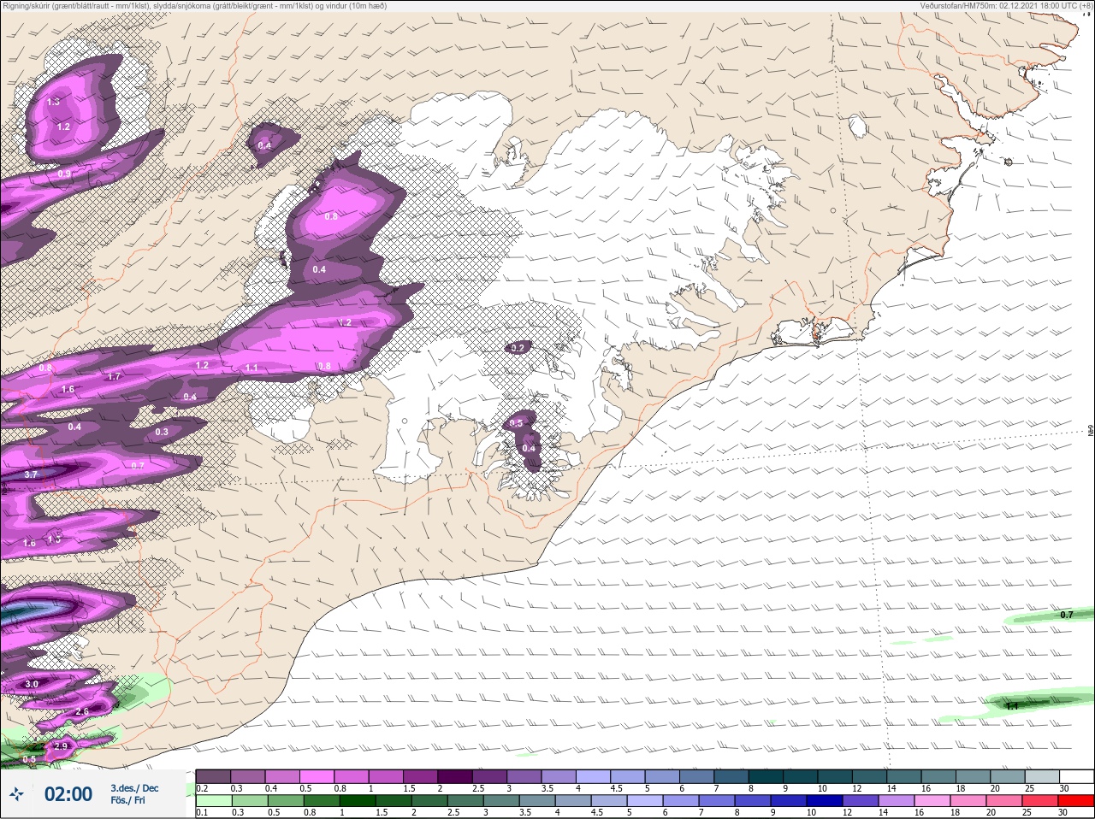Click the 2.6 precipitation value on the map

click(x=82, y=711)
